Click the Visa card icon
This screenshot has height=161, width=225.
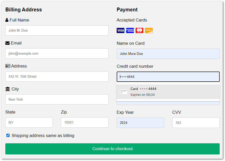click(x=120, y=31)
